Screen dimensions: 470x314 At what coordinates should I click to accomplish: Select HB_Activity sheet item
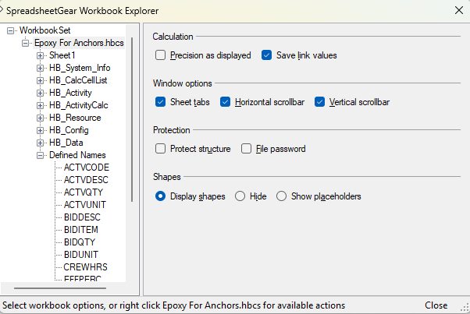pyautogui.click(x=70, y=93)
